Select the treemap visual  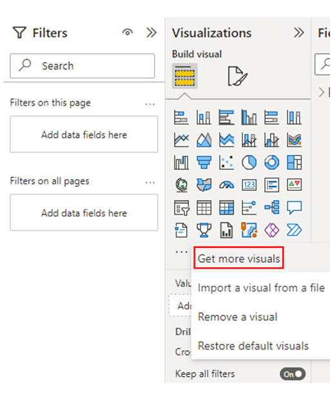[294, 162]
